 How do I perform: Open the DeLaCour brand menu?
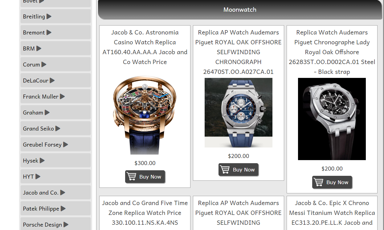(55, 80)
